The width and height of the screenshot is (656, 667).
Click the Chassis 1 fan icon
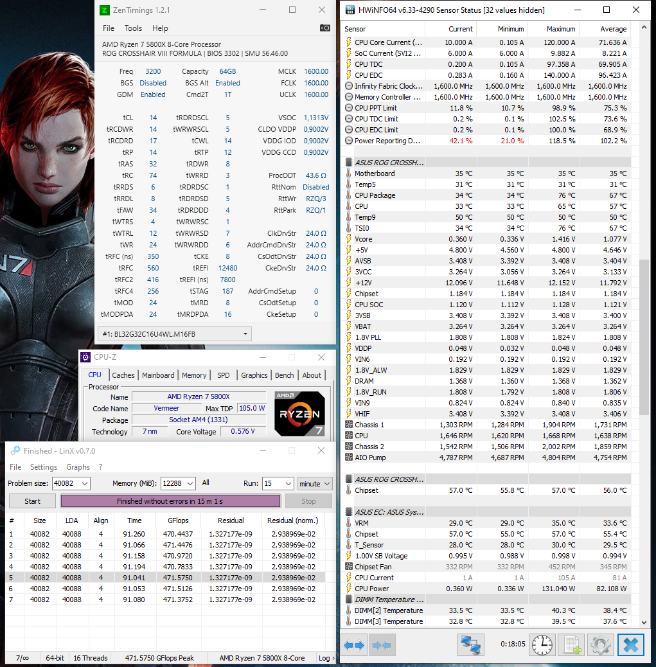pos(349,425)
